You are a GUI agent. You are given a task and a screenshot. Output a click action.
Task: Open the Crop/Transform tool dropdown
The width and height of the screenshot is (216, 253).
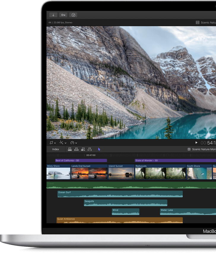[53, 143]
